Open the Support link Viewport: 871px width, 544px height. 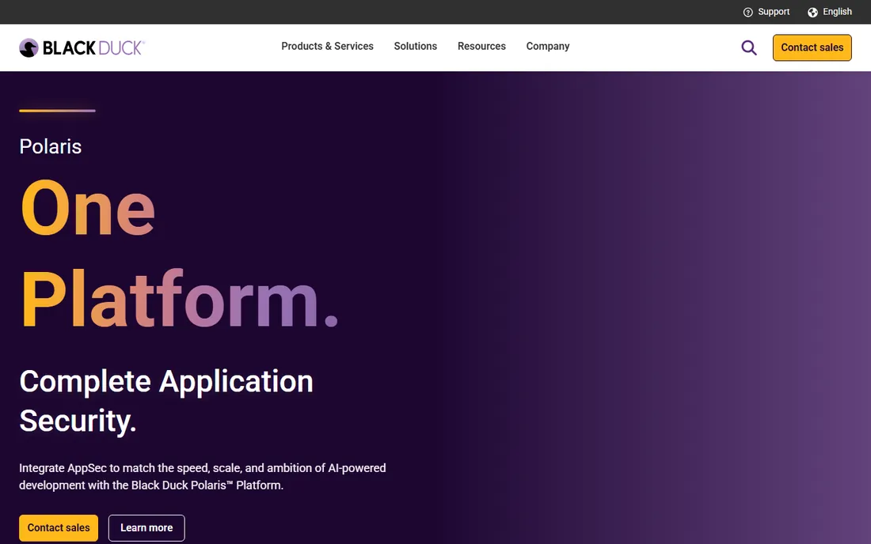[x=774, y=12]
